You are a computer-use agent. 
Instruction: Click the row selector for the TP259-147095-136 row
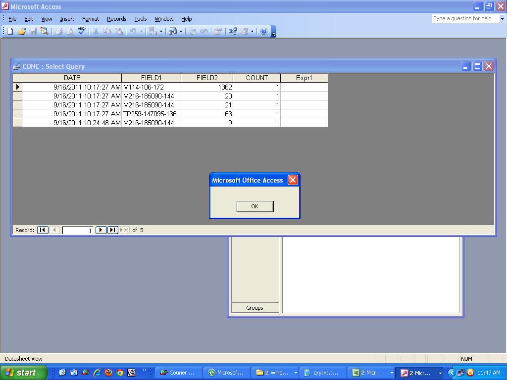(x=17, y=114)
